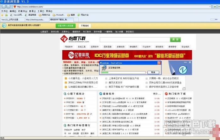This screenshot has height=140, width=220.
Task: Open 软件分类 in the dark nav bar
Action: pos(55,32)
